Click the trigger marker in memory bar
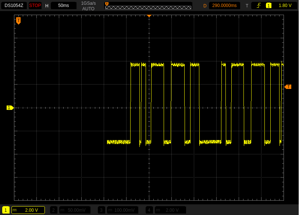The width and height of the screenshot is (299, 215). [107, 4]
